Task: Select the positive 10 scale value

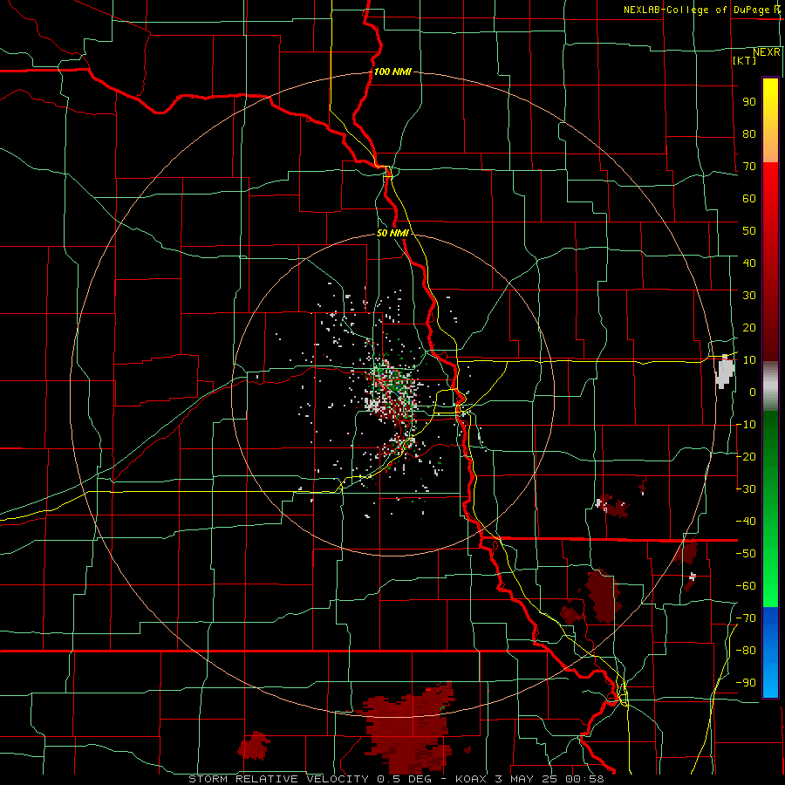Action: coord(749,360)
